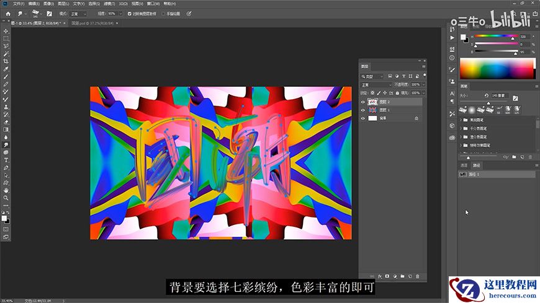Open the 模式 dropdown in options bar
The width and height of the screenshot is (540, 303).
[x=78, y=14]
